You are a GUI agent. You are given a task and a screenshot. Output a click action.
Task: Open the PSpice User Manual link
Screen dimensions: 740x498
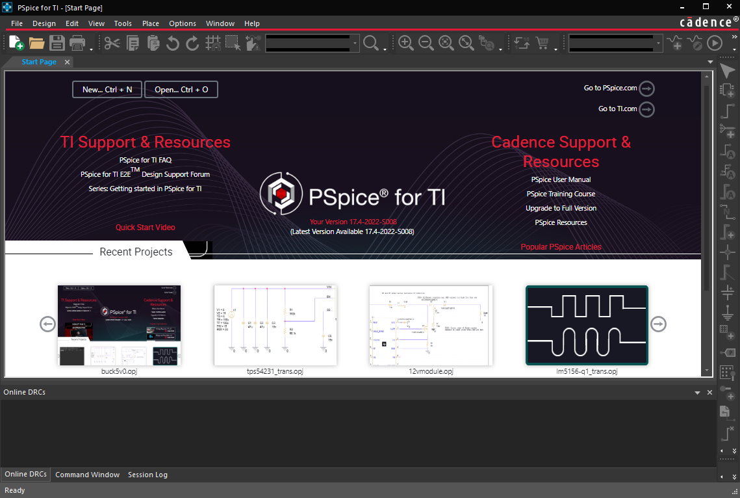click(x=561, y=179)
